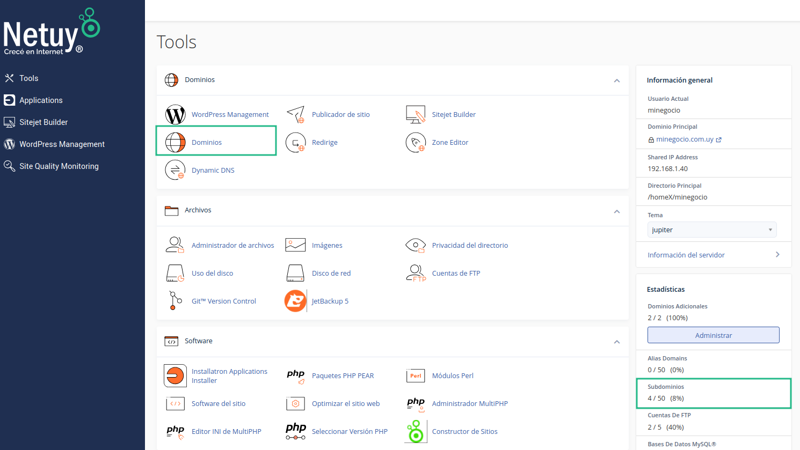Screen dimensions: 800x450
Task: Click the WordPress Management icon in Dominios
Action: point(175,115)
